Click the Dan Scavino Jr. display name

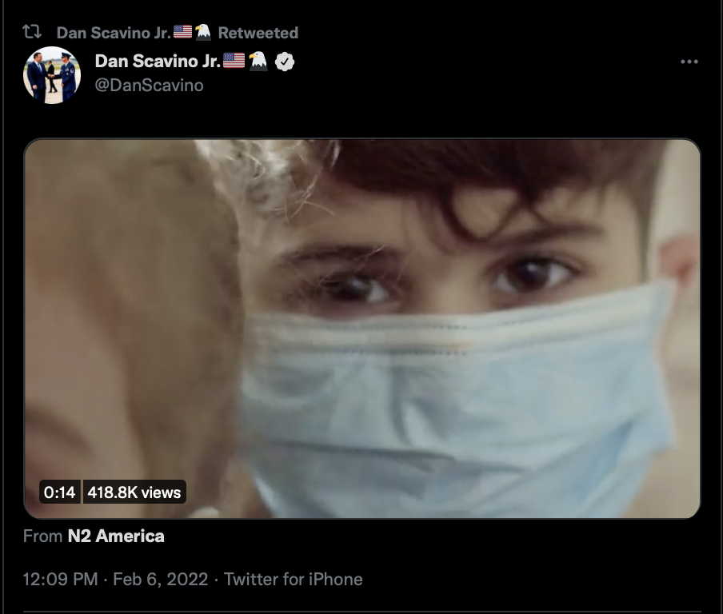158,61
